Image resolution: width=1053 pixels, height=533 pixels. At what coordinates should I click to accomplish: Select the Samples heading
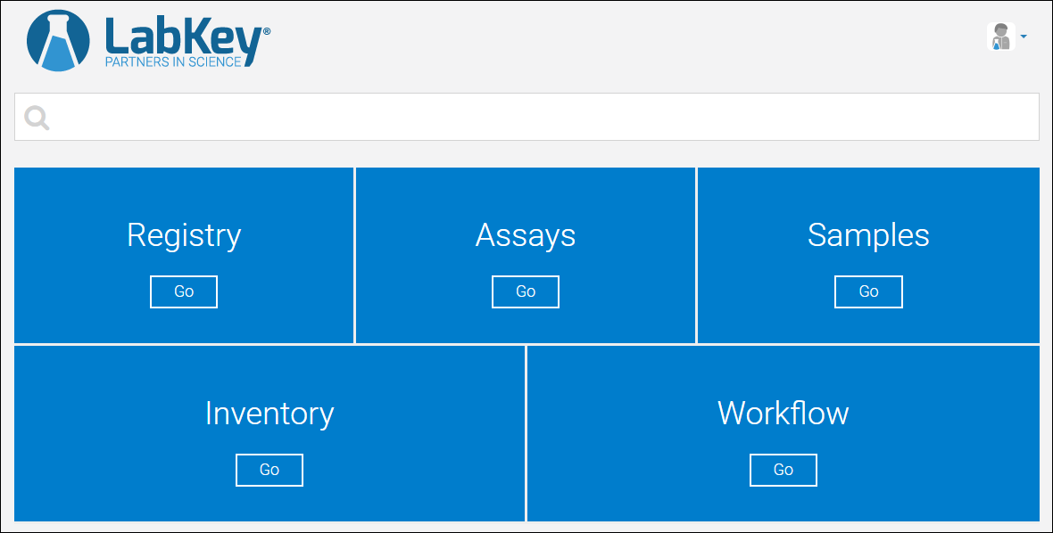[x=868, y=236]
